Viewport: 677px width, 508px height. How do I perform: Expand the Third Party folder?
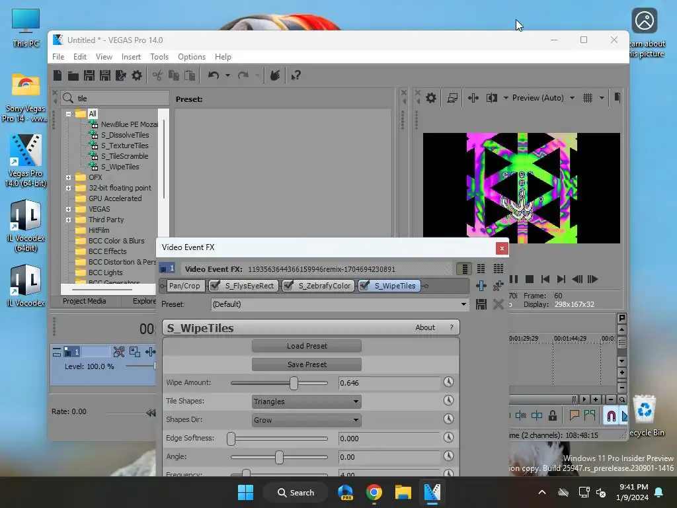point(68,220)
